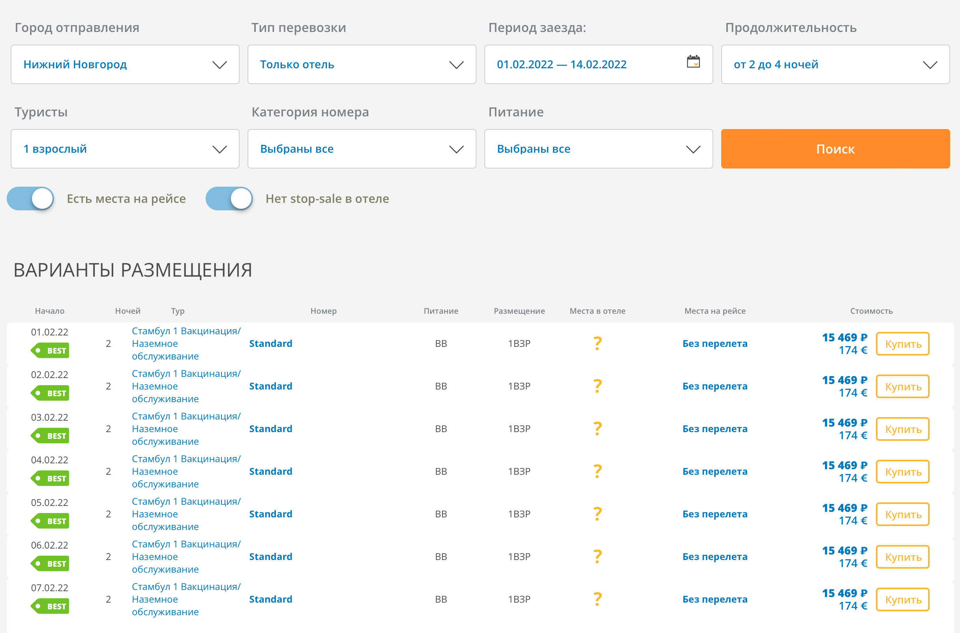This screenshot has height=633, width=960.
Task: Click price '15 469 ₽' in 01.02.22 row
Action: tap(845, 337)
